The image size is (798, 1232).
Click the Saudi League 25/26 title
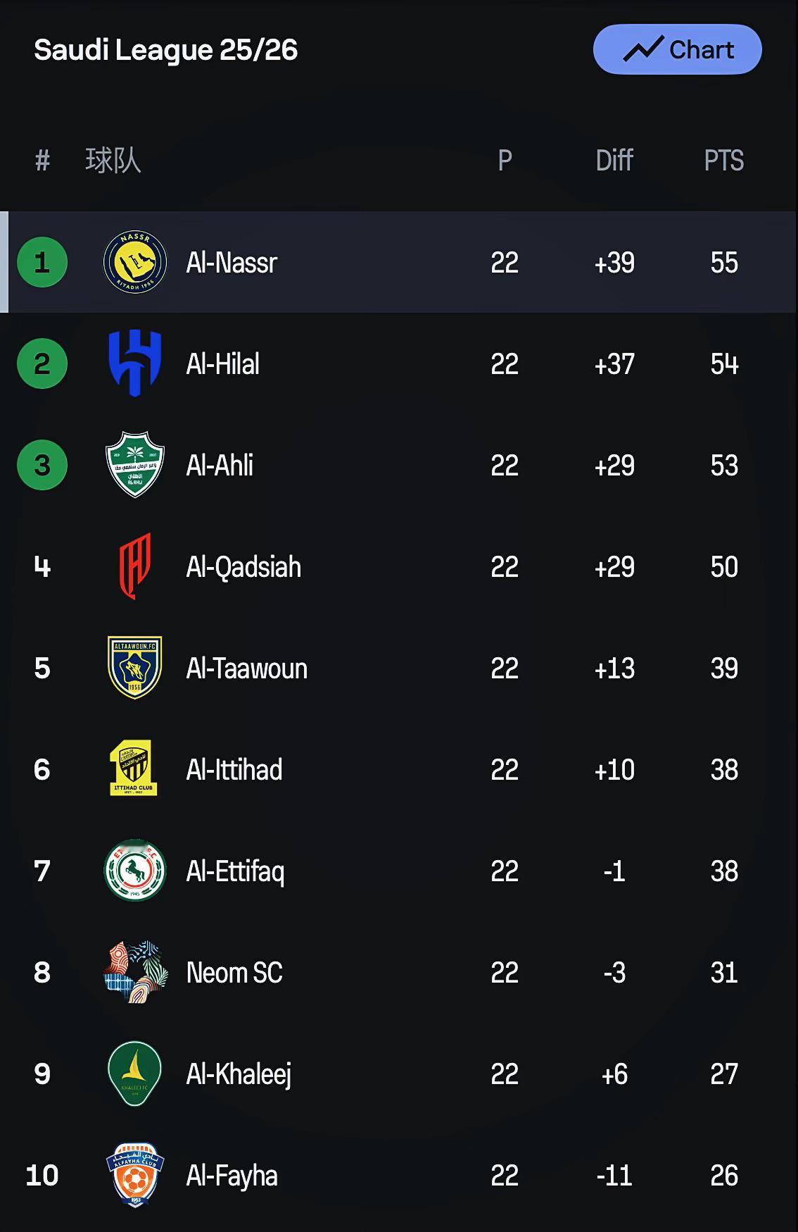166,50
